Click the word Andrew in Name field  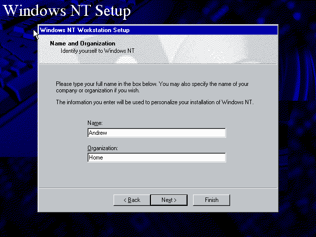97,133
